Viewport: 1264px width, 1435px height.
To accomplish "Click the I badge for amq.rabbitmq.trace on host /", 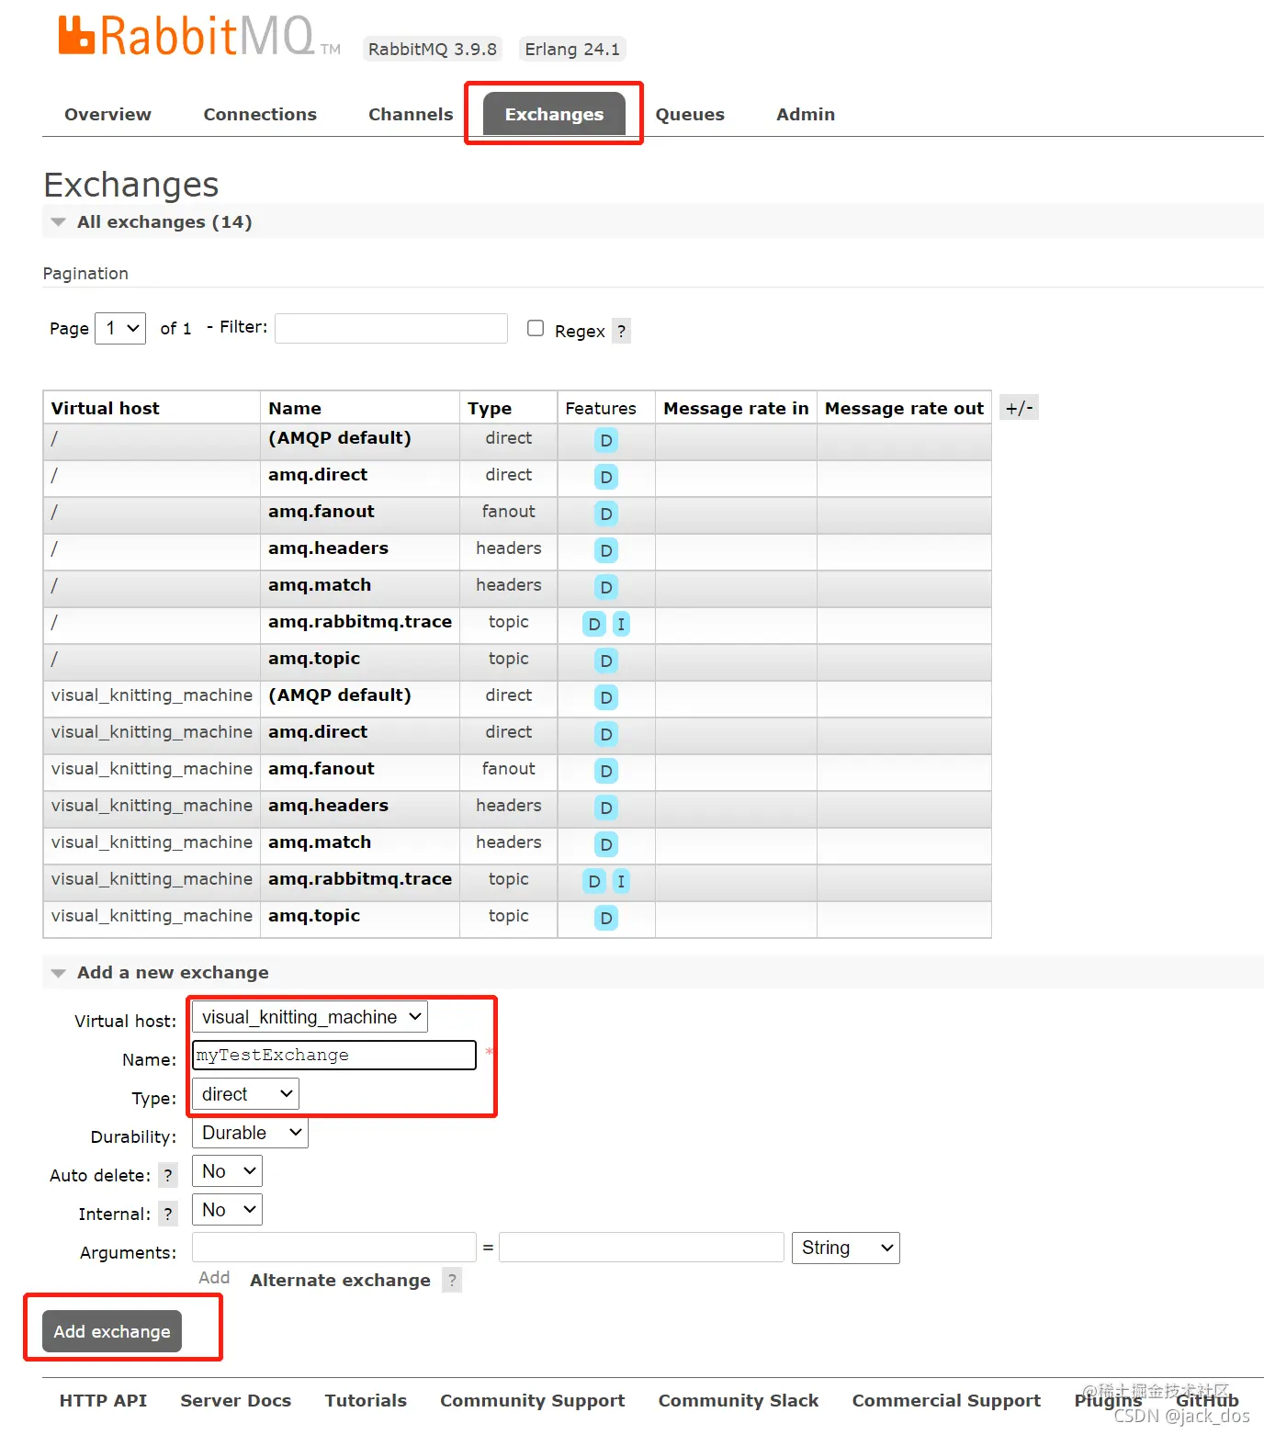I will click(x=621, y=624).
